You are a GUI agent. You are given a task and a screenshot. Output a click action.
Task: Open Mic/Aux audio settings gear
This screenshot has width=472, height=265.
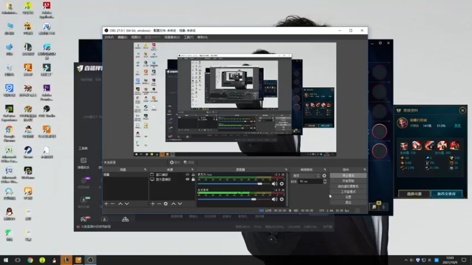[282, 184]
